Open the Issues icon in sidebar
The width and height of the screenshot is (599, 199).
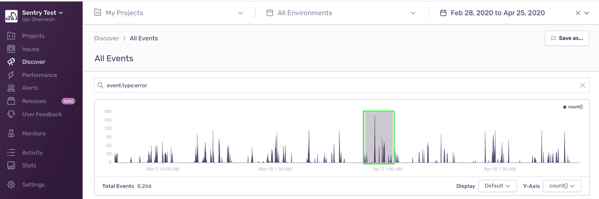point(11,49)
